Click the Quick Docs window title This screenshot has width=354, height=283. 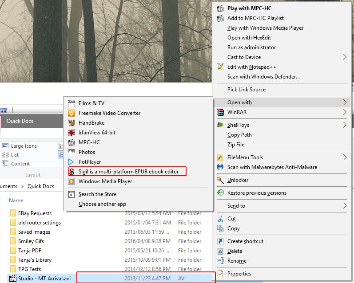tap(20, 121)
